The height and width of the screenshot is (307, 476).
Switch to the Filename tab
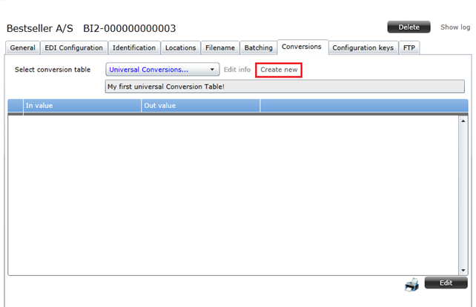(220, 48)
